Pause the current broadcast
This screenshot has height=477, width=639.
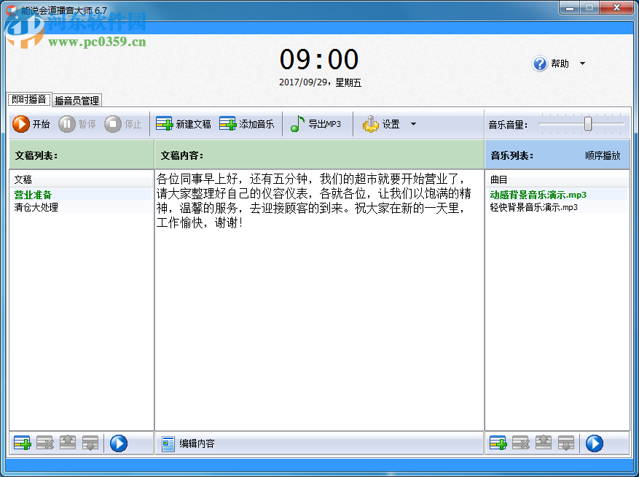coord(79,123)
